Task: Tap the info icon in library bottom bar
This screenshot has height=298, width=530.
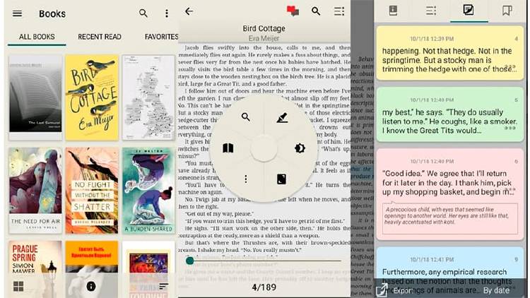Action: (x=91, y=286)
